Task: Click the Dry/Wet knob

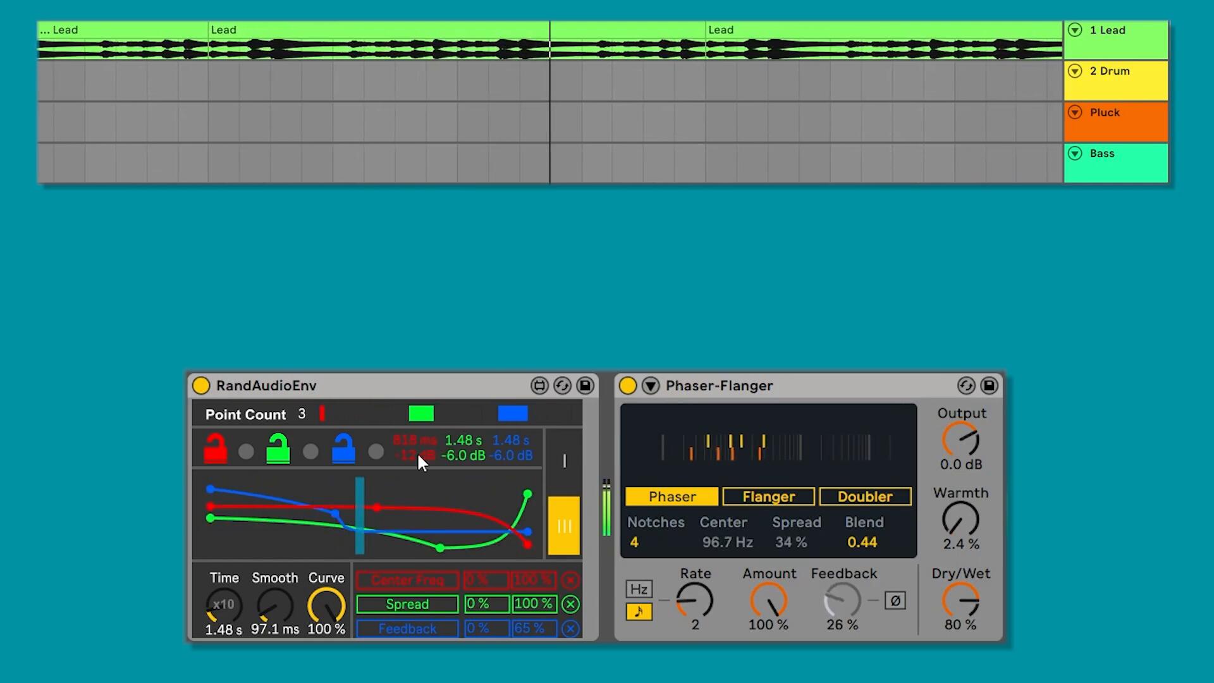Action: tap(960, 601)
